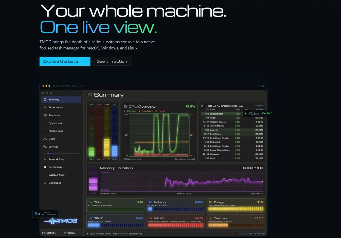Click the Users people icon
The width and height of the screenshot is (341, 238).
click(45, 139)
